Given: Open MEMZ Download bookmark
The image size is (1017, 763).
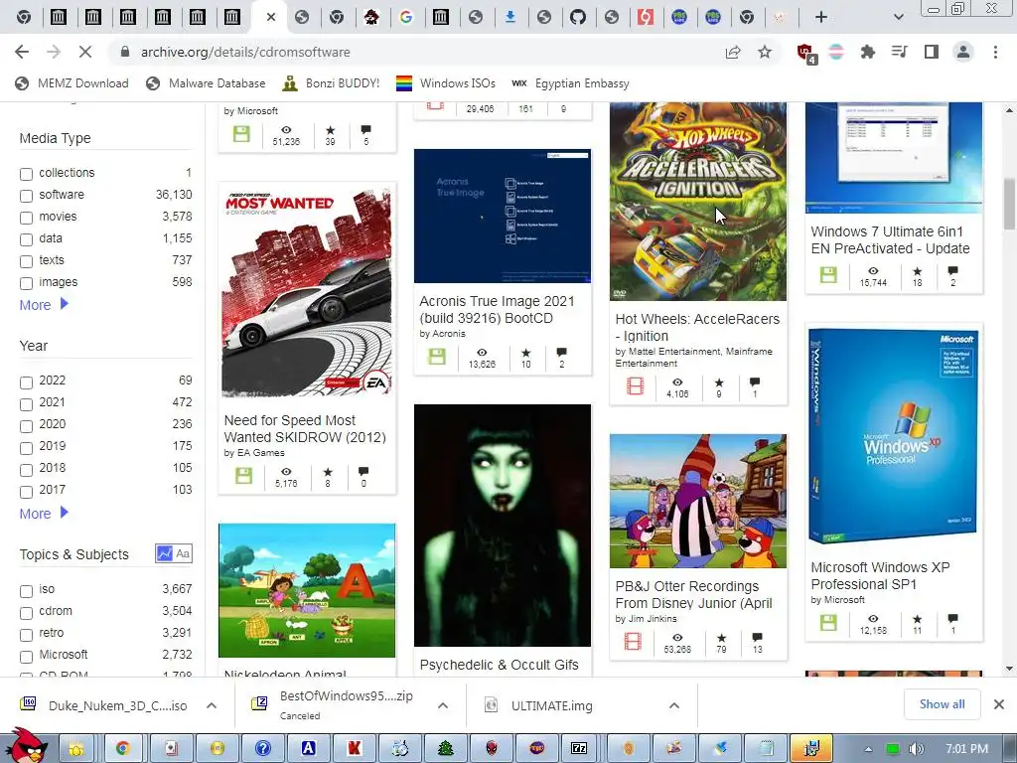Looking at the screenshot, I should tap(72, 83).
